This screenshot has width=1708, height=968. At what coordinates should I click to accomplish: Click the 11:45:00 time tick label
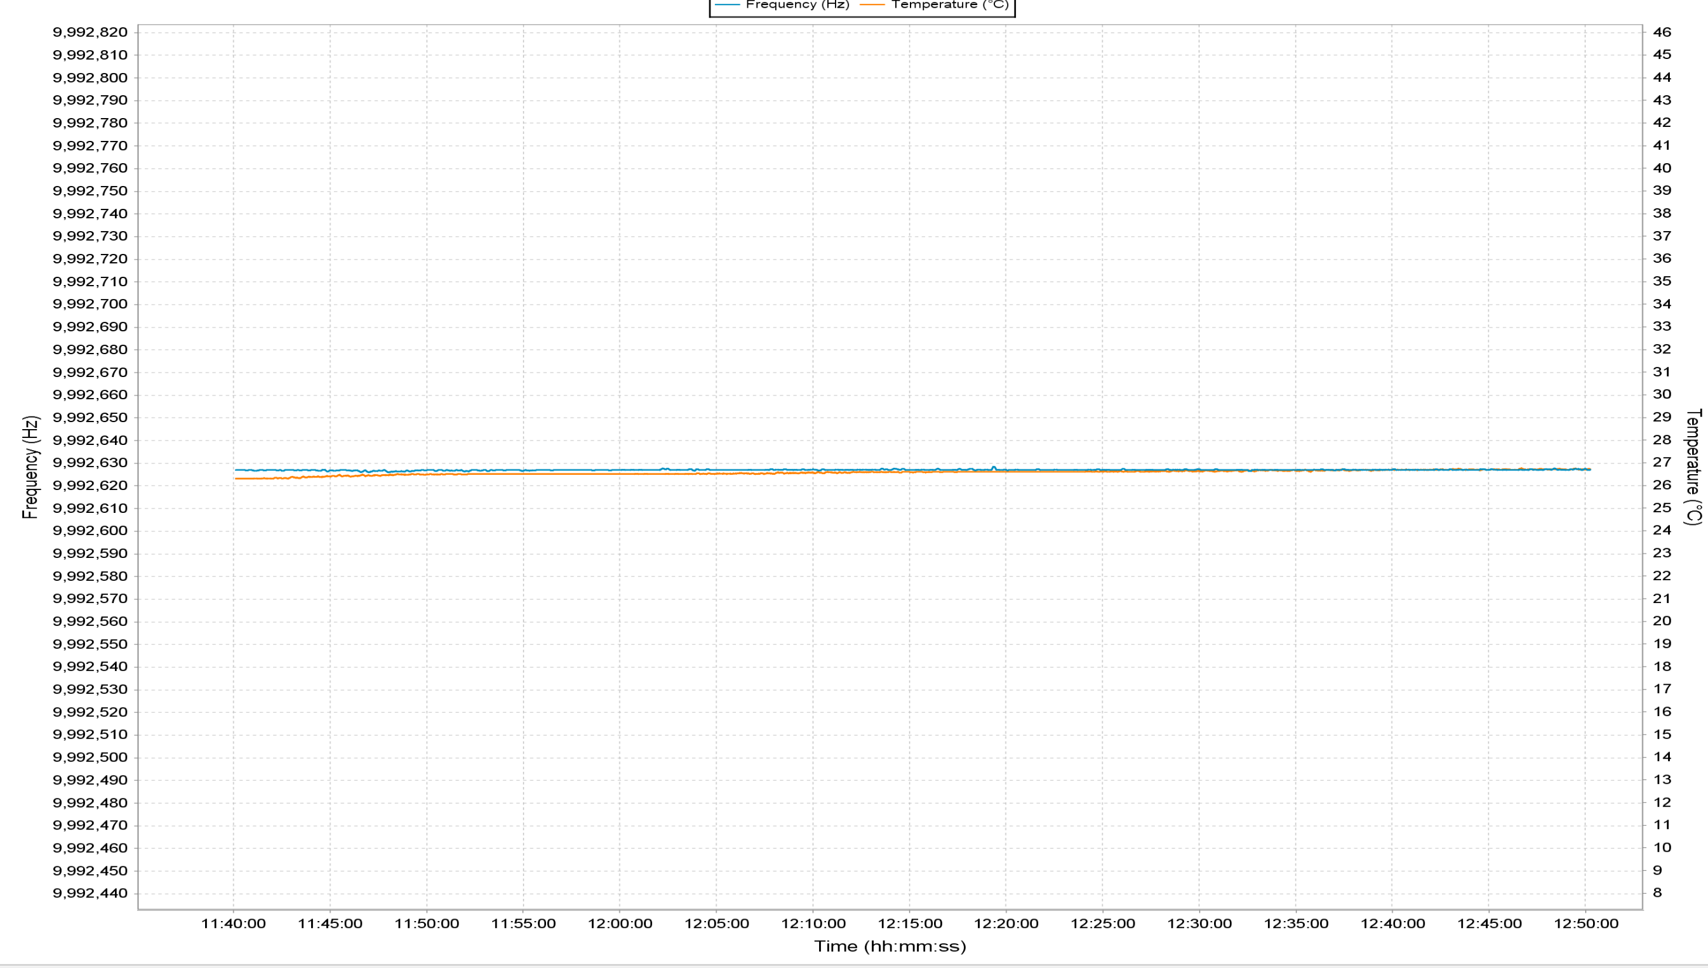[x=330, y=924]
